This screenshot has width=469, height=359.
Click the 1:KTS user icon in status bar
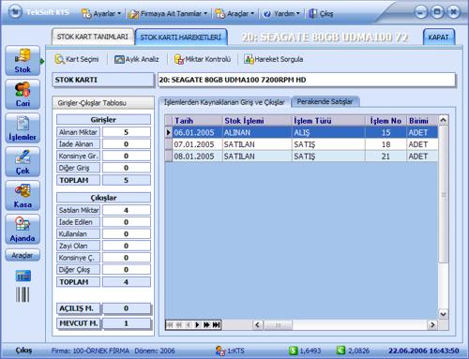pyautogui.click(x=220, y=351)
